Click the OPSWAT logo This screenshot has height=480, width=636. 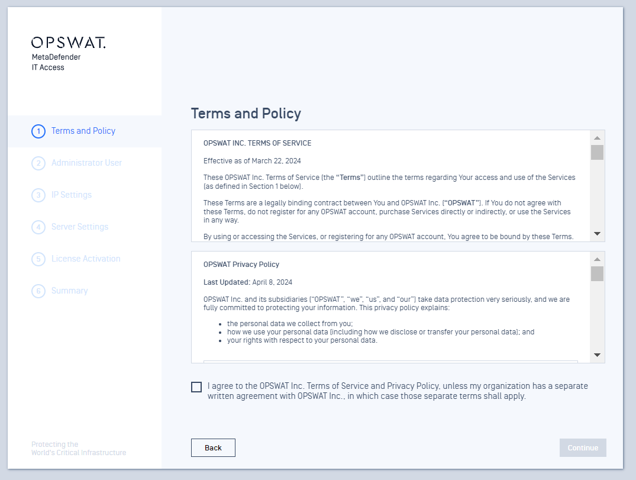pyautogui.click(x=69, y=43)
